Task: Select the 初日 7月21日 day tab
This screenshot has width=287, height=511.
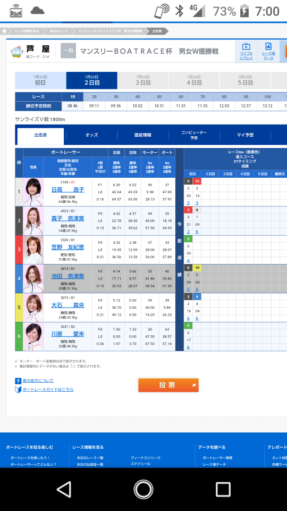Action: click(x=40, y=80)
